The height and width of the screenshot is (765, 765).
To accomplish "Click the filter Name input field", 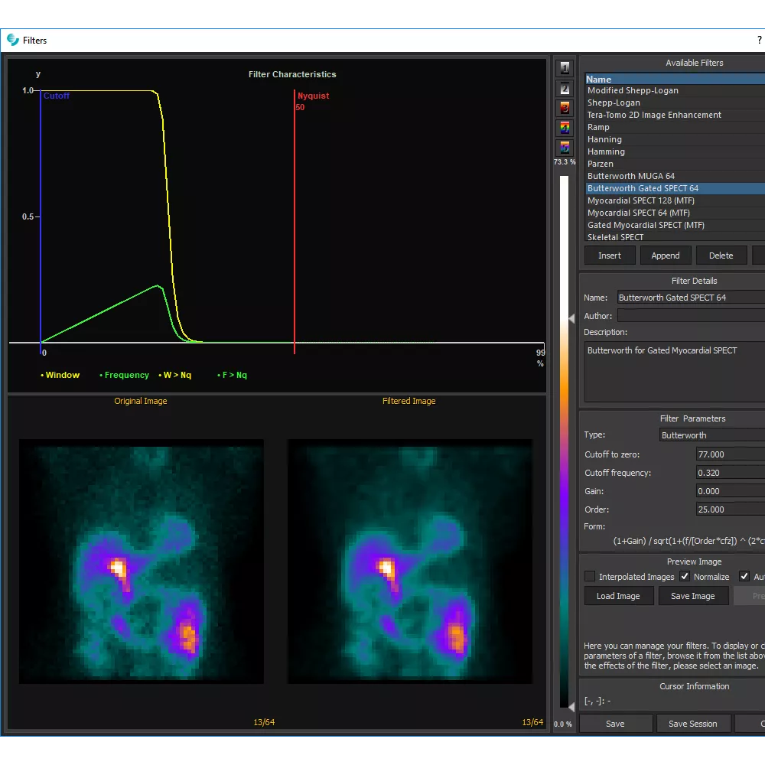I will pyautogui.click(x=691, y=298).
